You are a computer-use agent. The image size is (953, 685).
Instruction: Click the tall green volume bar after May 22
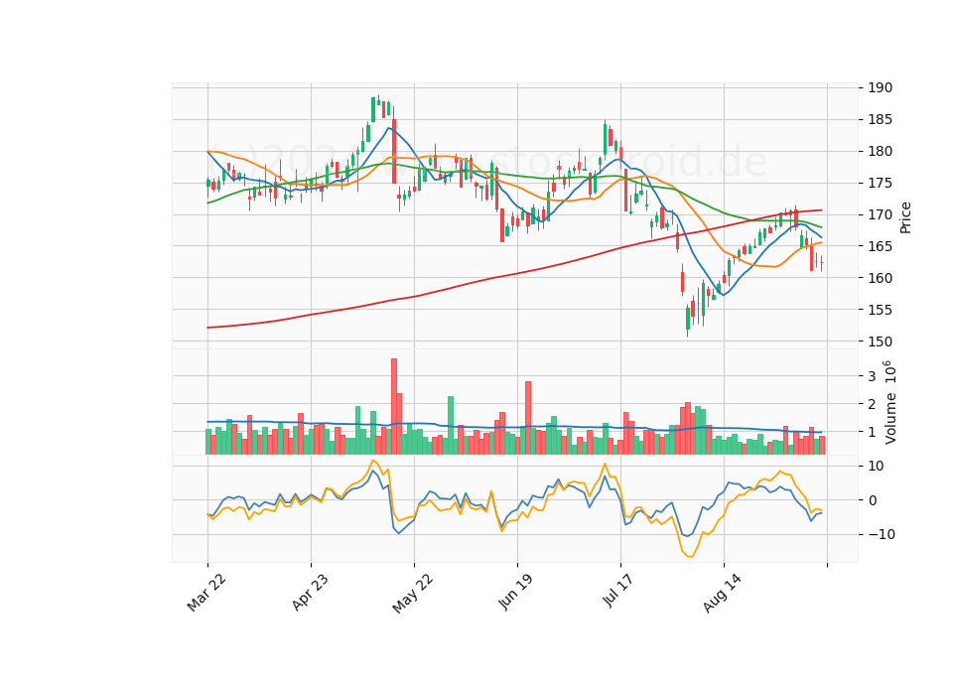(x=451, y=426)
